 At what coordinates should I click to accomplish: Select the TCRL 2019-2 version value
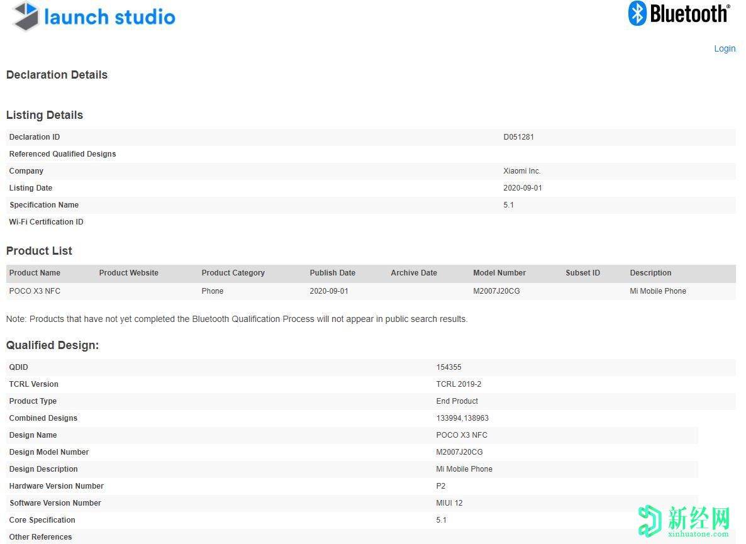click(x=459, y=384)
